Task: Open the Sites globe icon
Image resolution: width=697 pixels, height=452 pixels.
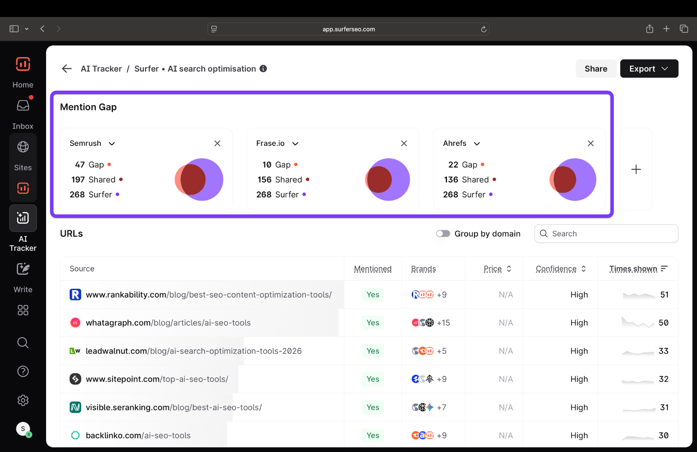Action: pos(23,147)
